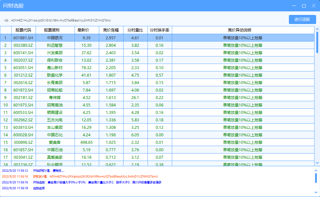Screen dimensions: 320x197
Task: Click log entry 选股结束
Action: click(x=39, y=188)
